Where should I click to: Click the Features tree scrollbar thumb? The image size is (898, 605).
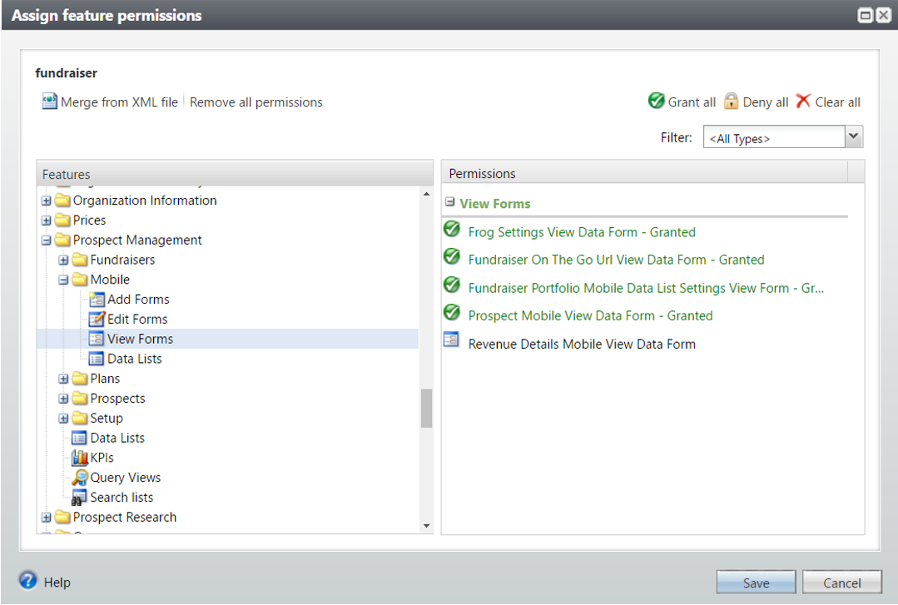(426, 409)
